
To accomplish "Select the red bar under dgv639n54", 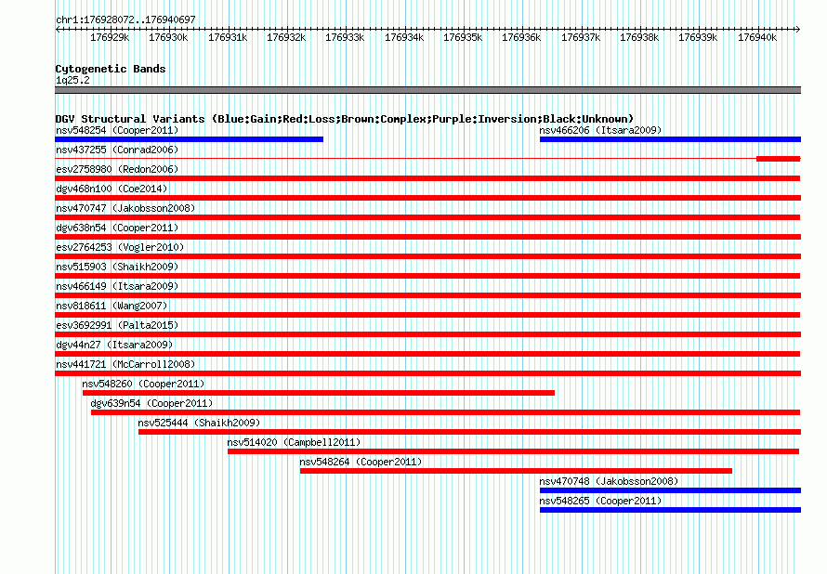I will [x=446, y=412].
